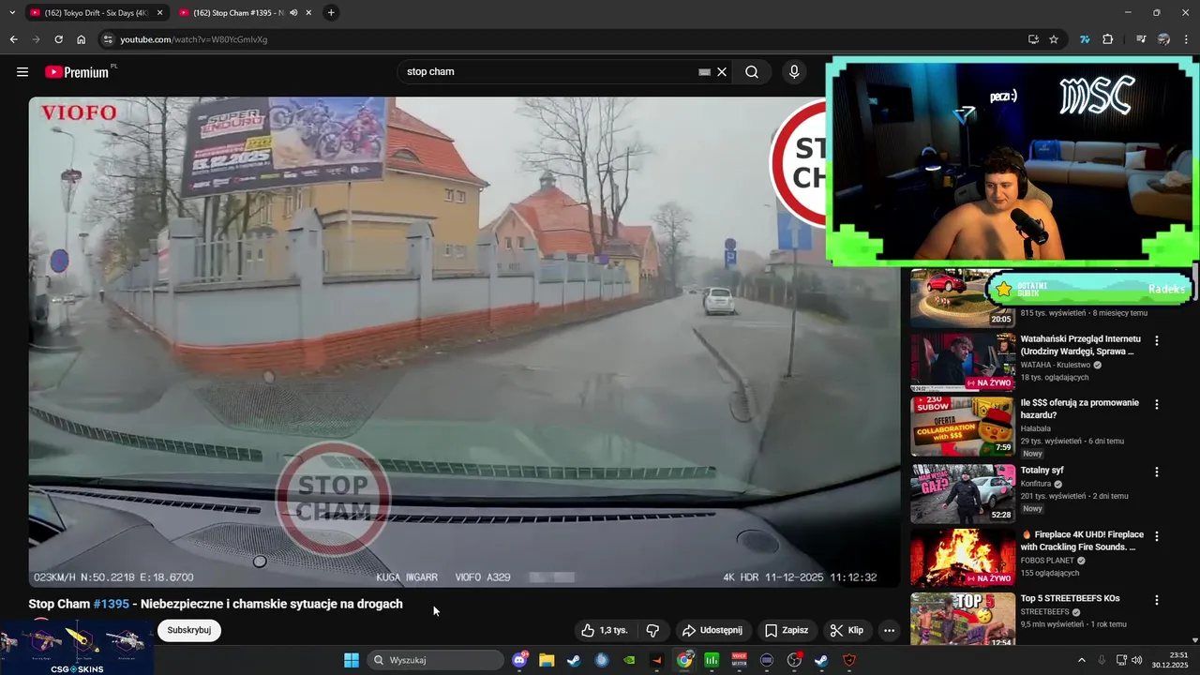
Task: Click the Wyszukaj taskbar search box
Action: coord(436,660)
